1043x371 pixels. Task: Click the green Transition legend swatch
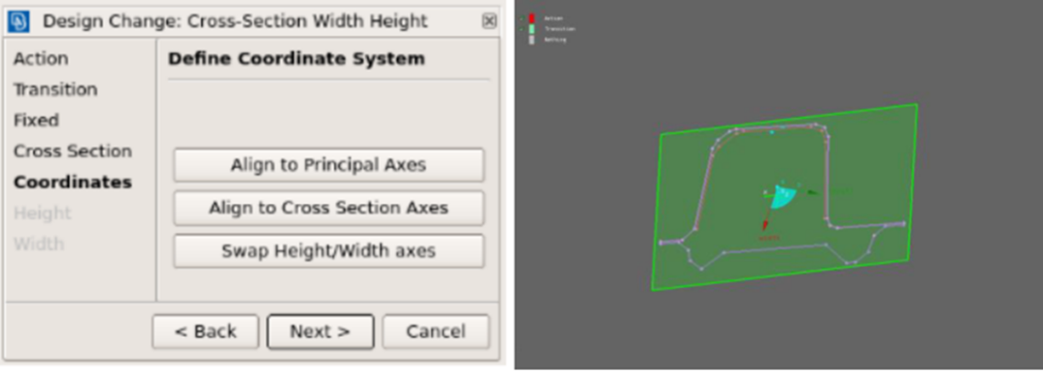531,29
